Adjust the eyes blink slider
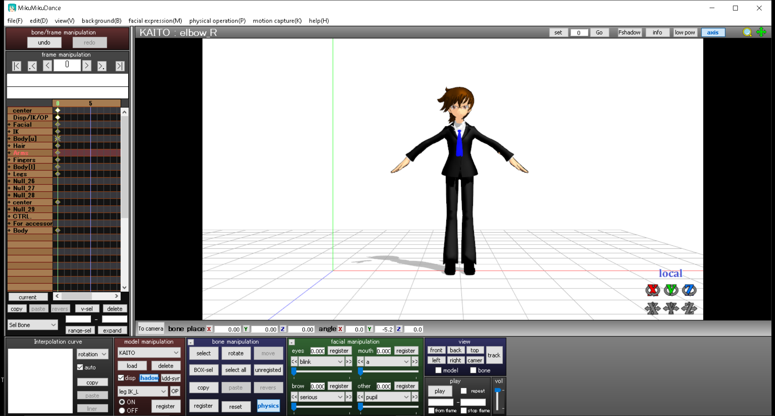This screenshot has height=416, width=775. (294, 371)
